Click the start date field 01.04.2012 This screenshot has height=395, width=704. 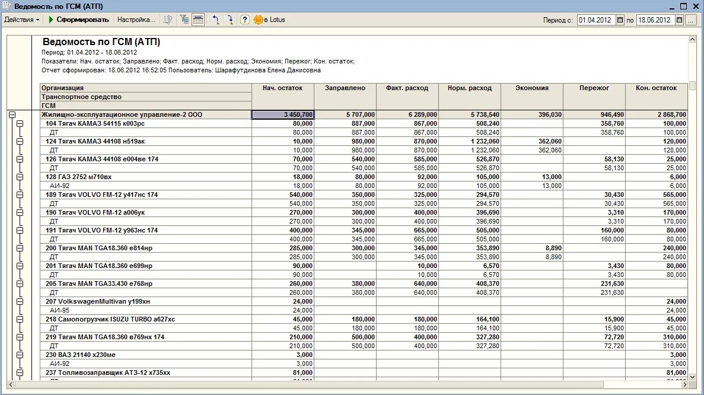pyautogui.click(x=596, y=20)
